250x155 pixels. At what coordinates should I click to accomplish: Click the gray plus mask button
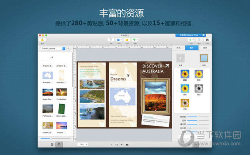[180, 58]
